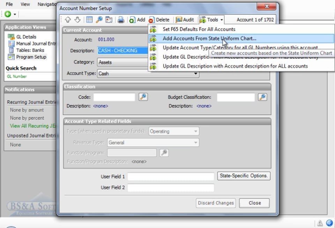Open the Category Assets dropdown

click(x=122, y=62)
